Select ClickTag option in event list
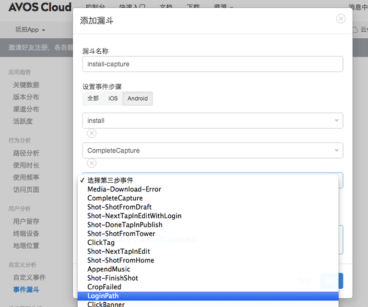This screenshot has width=368, height=307. click(101, 242)
